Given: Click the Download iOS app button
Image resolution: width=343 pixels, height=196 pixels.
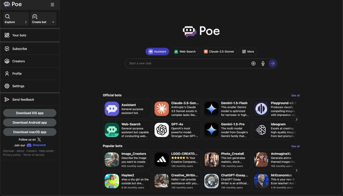Looking at the screenshot, I should [29, 113].
